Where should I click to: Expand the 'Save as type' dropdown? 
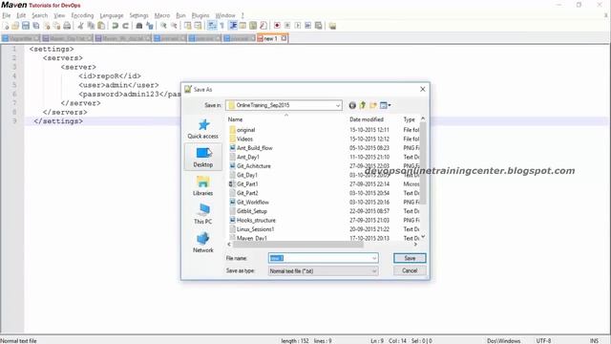coord(323,270)
